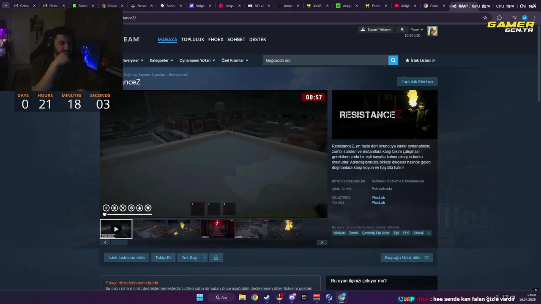Open the Fhoex account dropdown
The image size is (541, 304).
[417, 30]
